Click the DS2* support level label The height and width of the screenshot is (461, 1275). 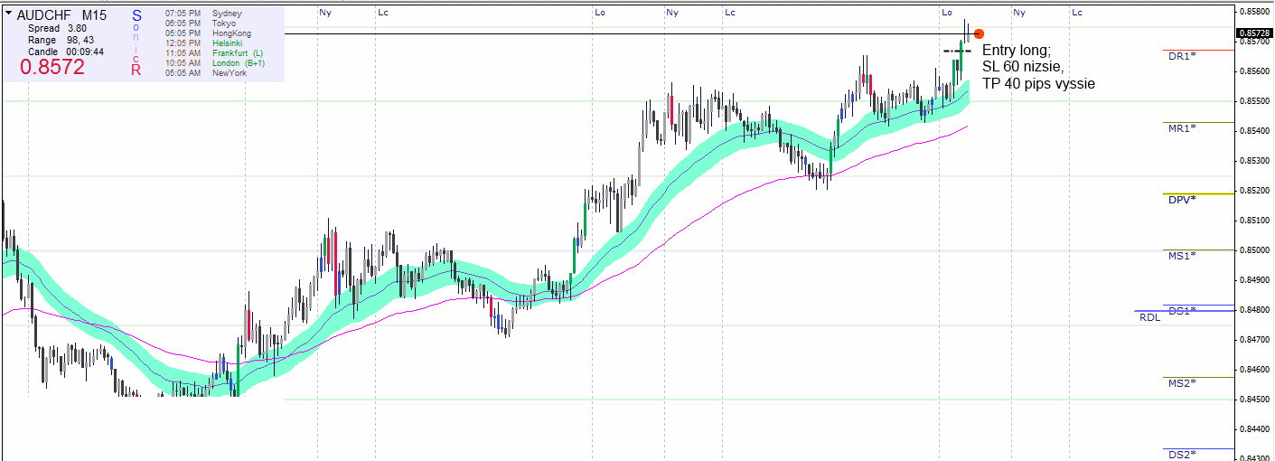(1182, 455)
